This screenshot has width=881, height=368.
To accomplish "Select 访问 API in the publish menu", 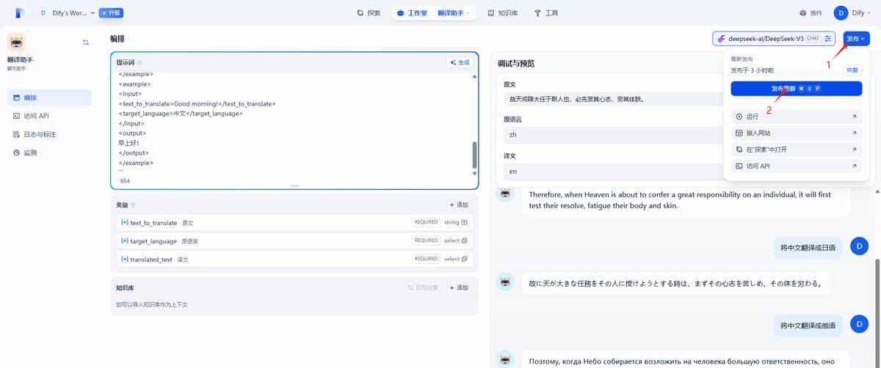I will (796, 166).
